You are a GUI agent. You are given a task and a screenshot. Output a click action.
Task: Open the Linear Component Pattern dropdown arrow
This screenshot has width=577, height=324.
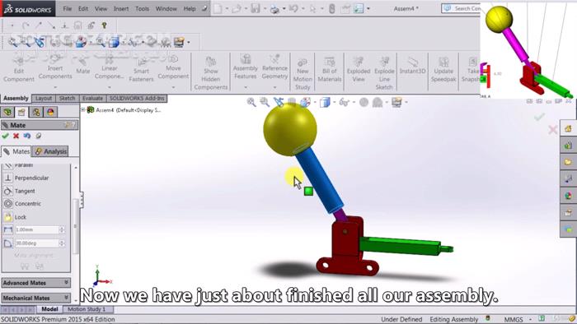tap(110, 87)
